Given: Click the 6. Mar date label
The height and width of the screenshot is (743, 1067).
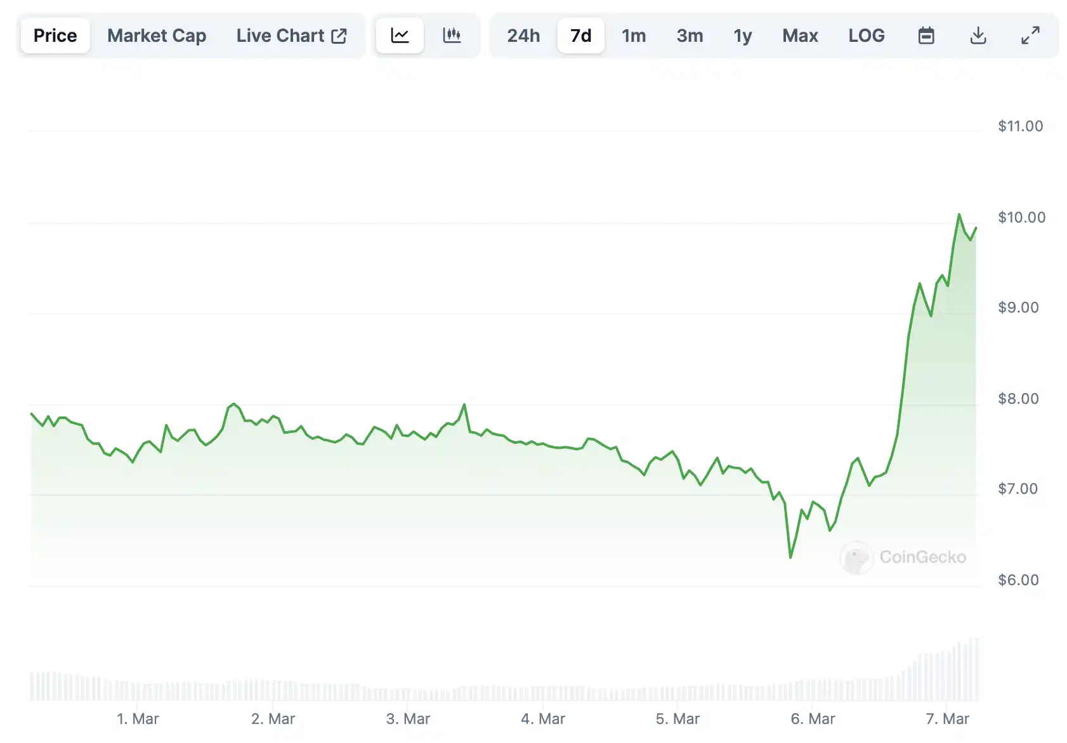Looking at the screenshot, I should 813,719.
